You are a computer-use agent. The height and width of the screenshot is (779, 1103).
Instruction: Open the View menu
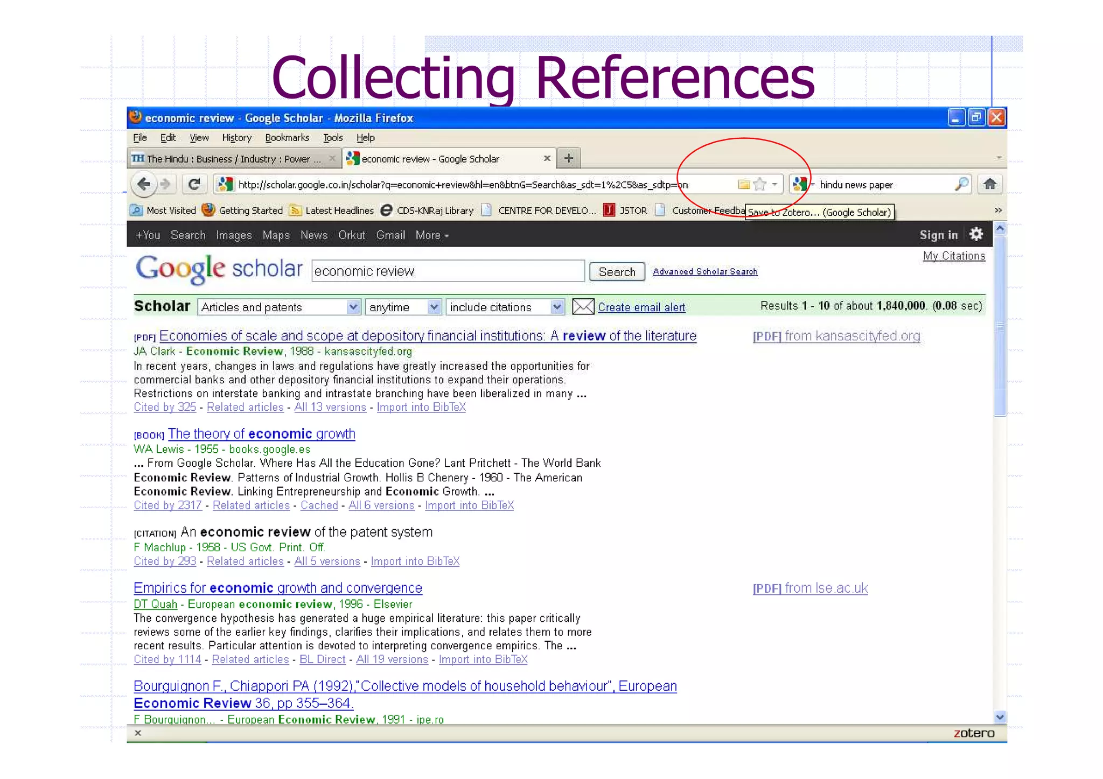tap(199, 138)
